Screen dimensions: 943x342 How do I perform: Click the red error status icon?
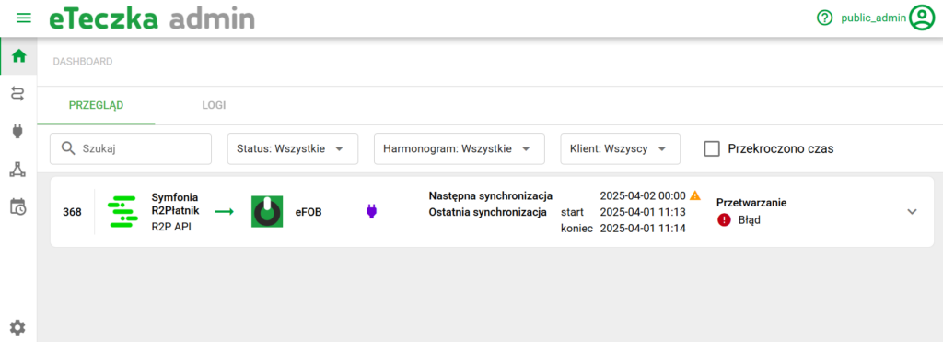[724, 219]
